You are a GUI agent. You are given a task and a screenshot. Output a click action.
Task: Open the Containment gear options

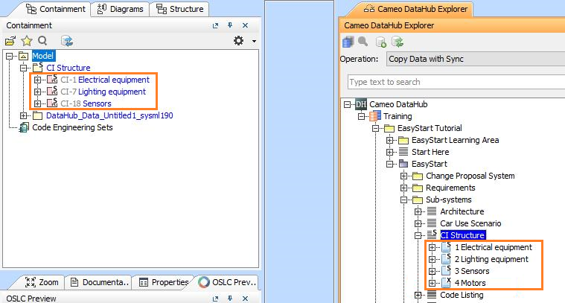click(238, 41)
